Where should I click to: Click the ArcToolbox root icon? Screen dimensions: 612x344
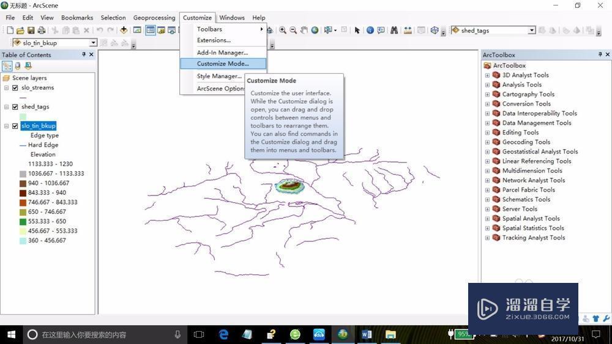coord(488,65)
